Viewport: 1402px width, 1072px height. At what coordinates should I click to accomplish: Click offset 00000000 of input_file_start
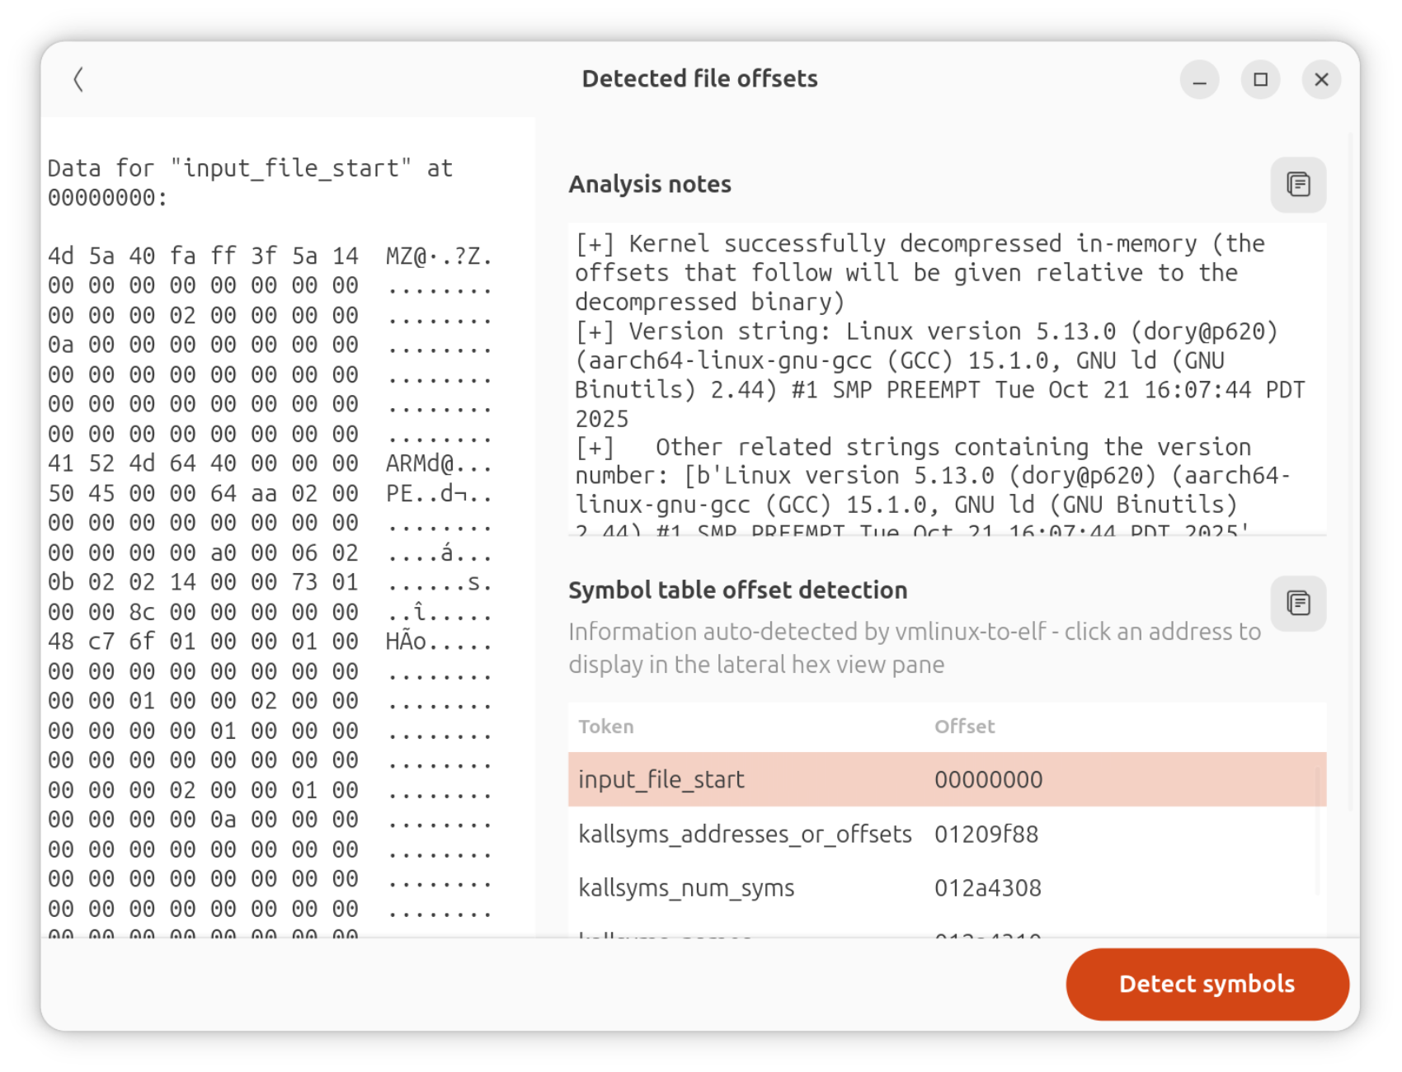988,779
